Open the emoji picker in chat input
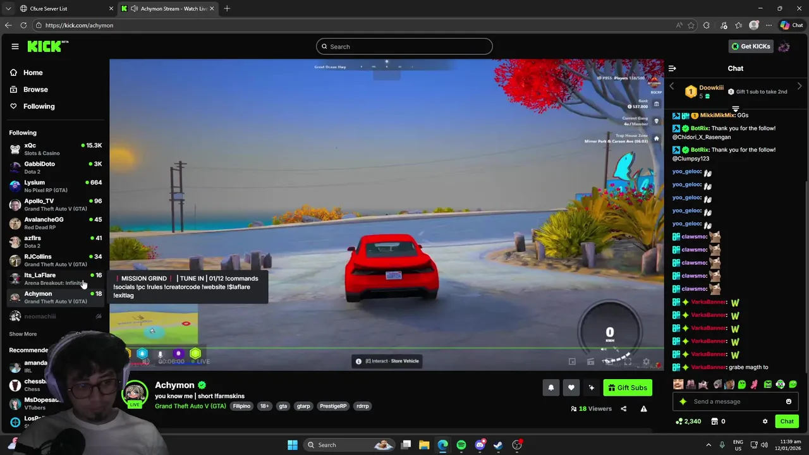Viewport: 809px width, 455px height. click(788, 401)
